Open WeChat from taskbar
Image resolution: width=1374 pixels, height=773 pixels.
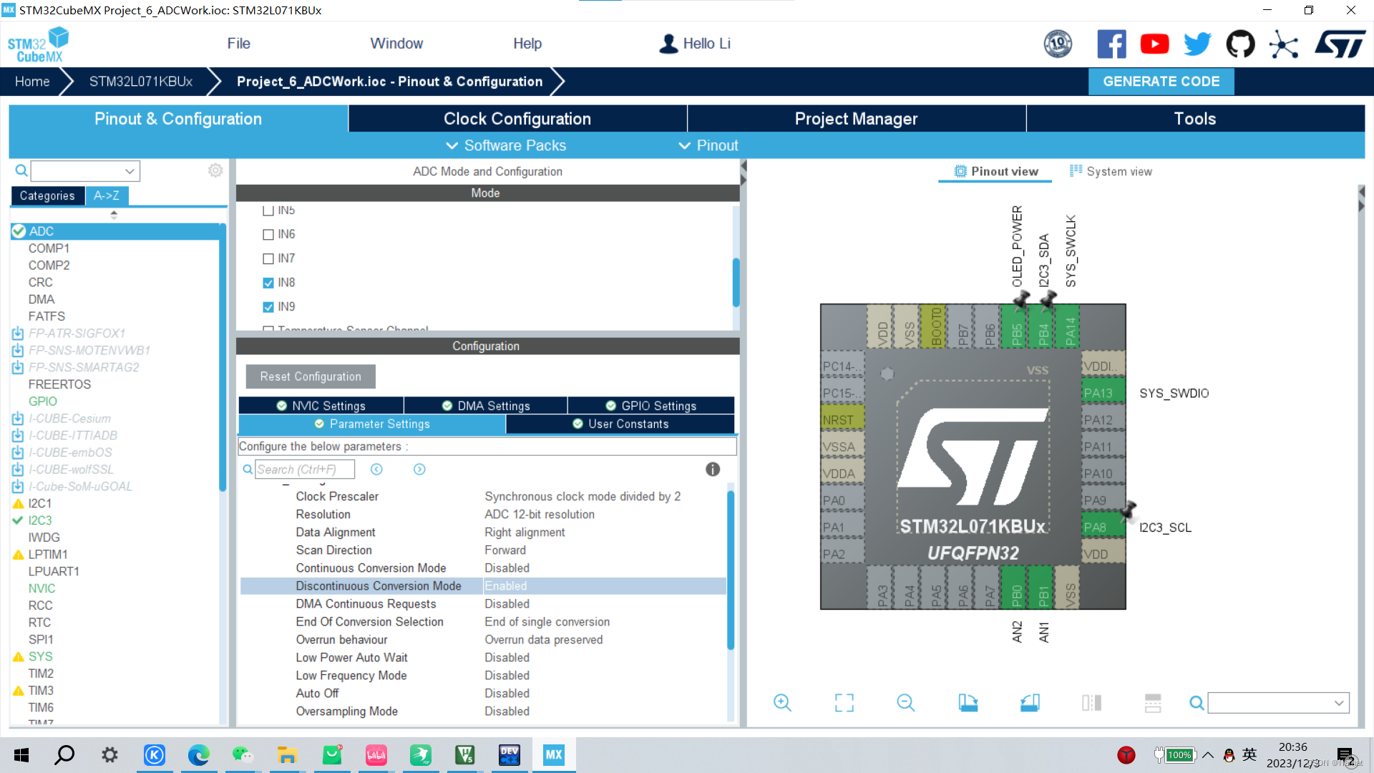[x=243, y=755]
